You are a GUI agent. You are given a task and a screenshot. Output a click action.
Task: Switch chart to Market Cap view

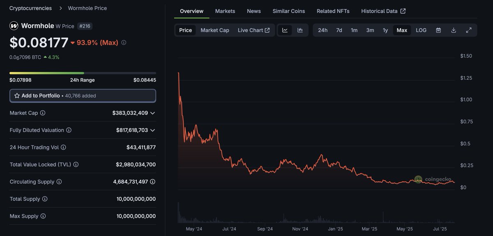pos(215,30)
